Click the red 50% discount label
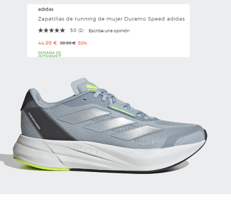 pyautogui.click(x=82, y=43)
